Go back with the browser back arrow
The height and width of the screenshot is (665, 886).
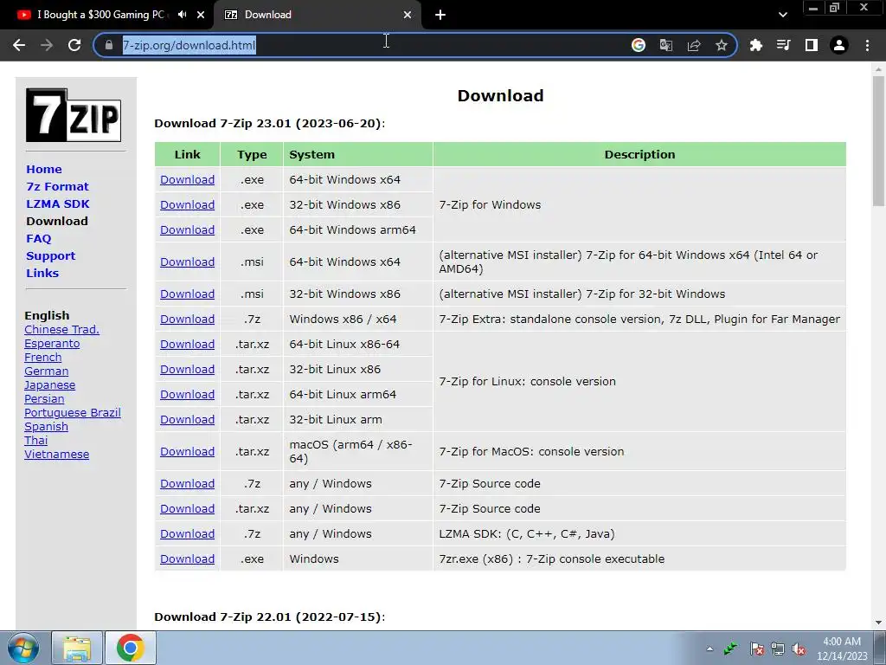(19, 45)
